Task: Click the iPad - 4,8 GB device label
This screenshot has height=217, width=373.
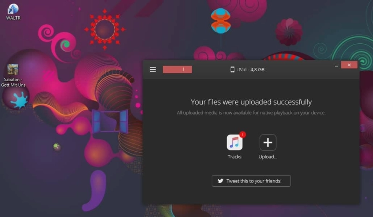Action: pos(251,70)
